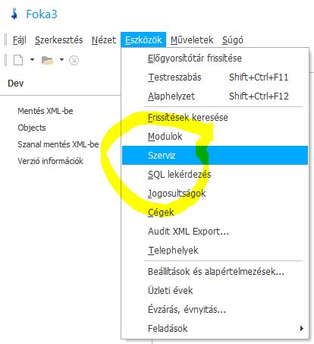Viewport: 314px width, 344px height.
Task: Open the Feladások submenu arrow
Action: point(301,329)
